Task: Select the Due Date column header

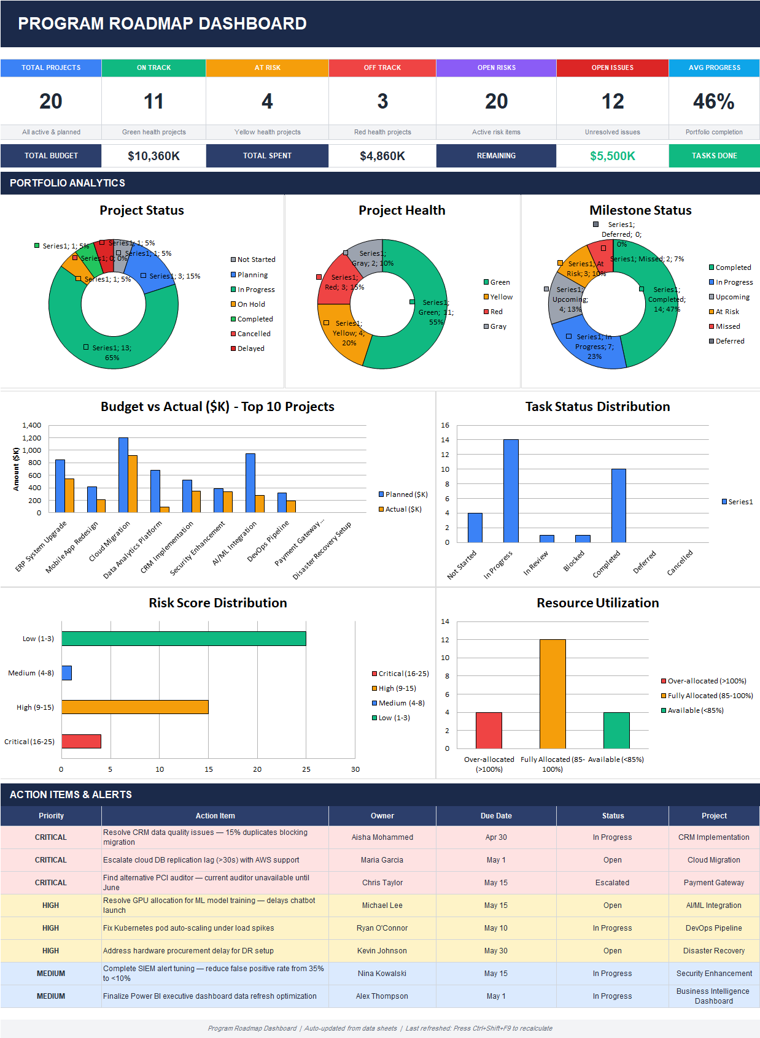Action: pos(496,816)
